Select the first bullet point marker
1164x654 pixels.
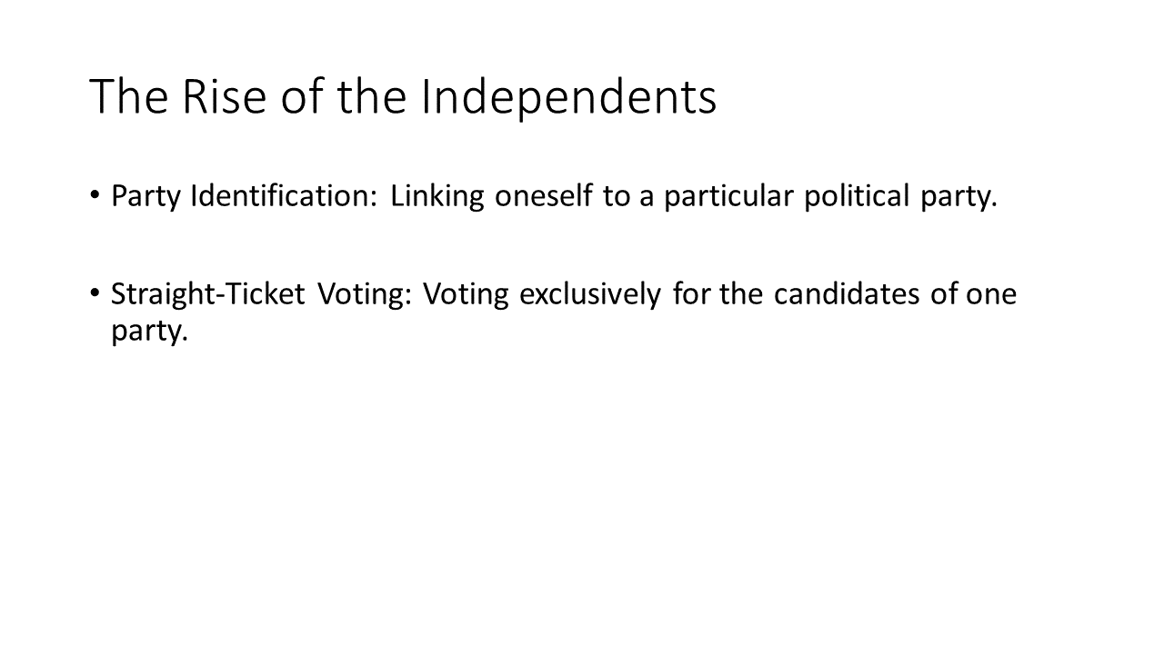pos(95,195)
